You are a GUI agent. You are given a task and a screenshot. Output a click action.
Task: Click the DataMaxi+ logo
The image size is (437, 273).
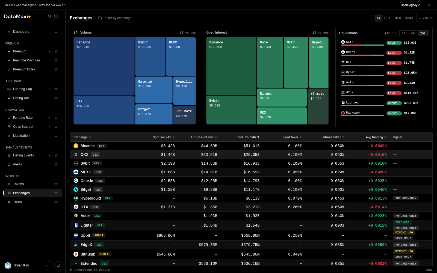tap(17, 16)
